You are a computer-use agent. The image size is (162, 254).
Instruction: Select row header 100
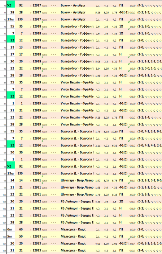4,194
